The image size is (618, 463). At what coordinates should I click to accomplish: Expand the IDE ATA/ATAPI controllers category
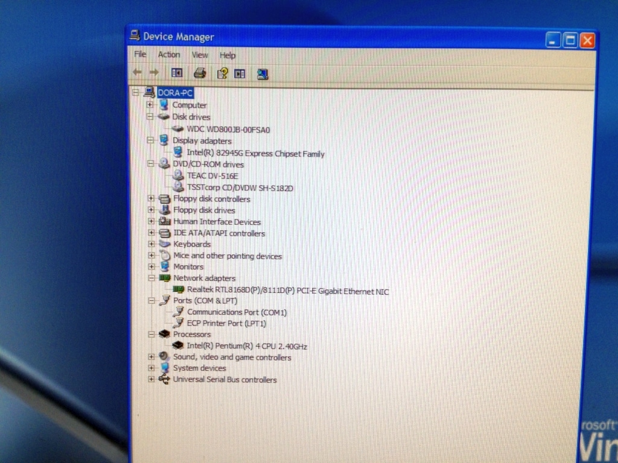pos(151,233)
